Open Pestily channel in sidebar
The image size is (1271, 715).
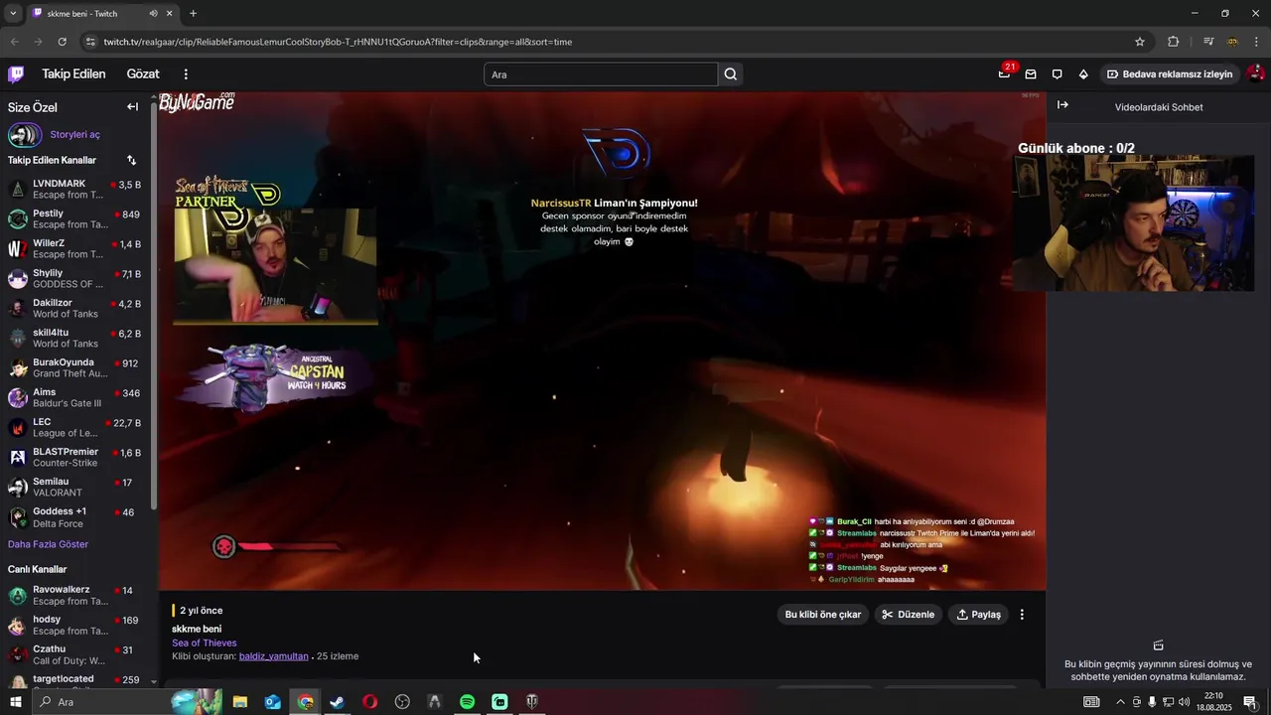75,219
